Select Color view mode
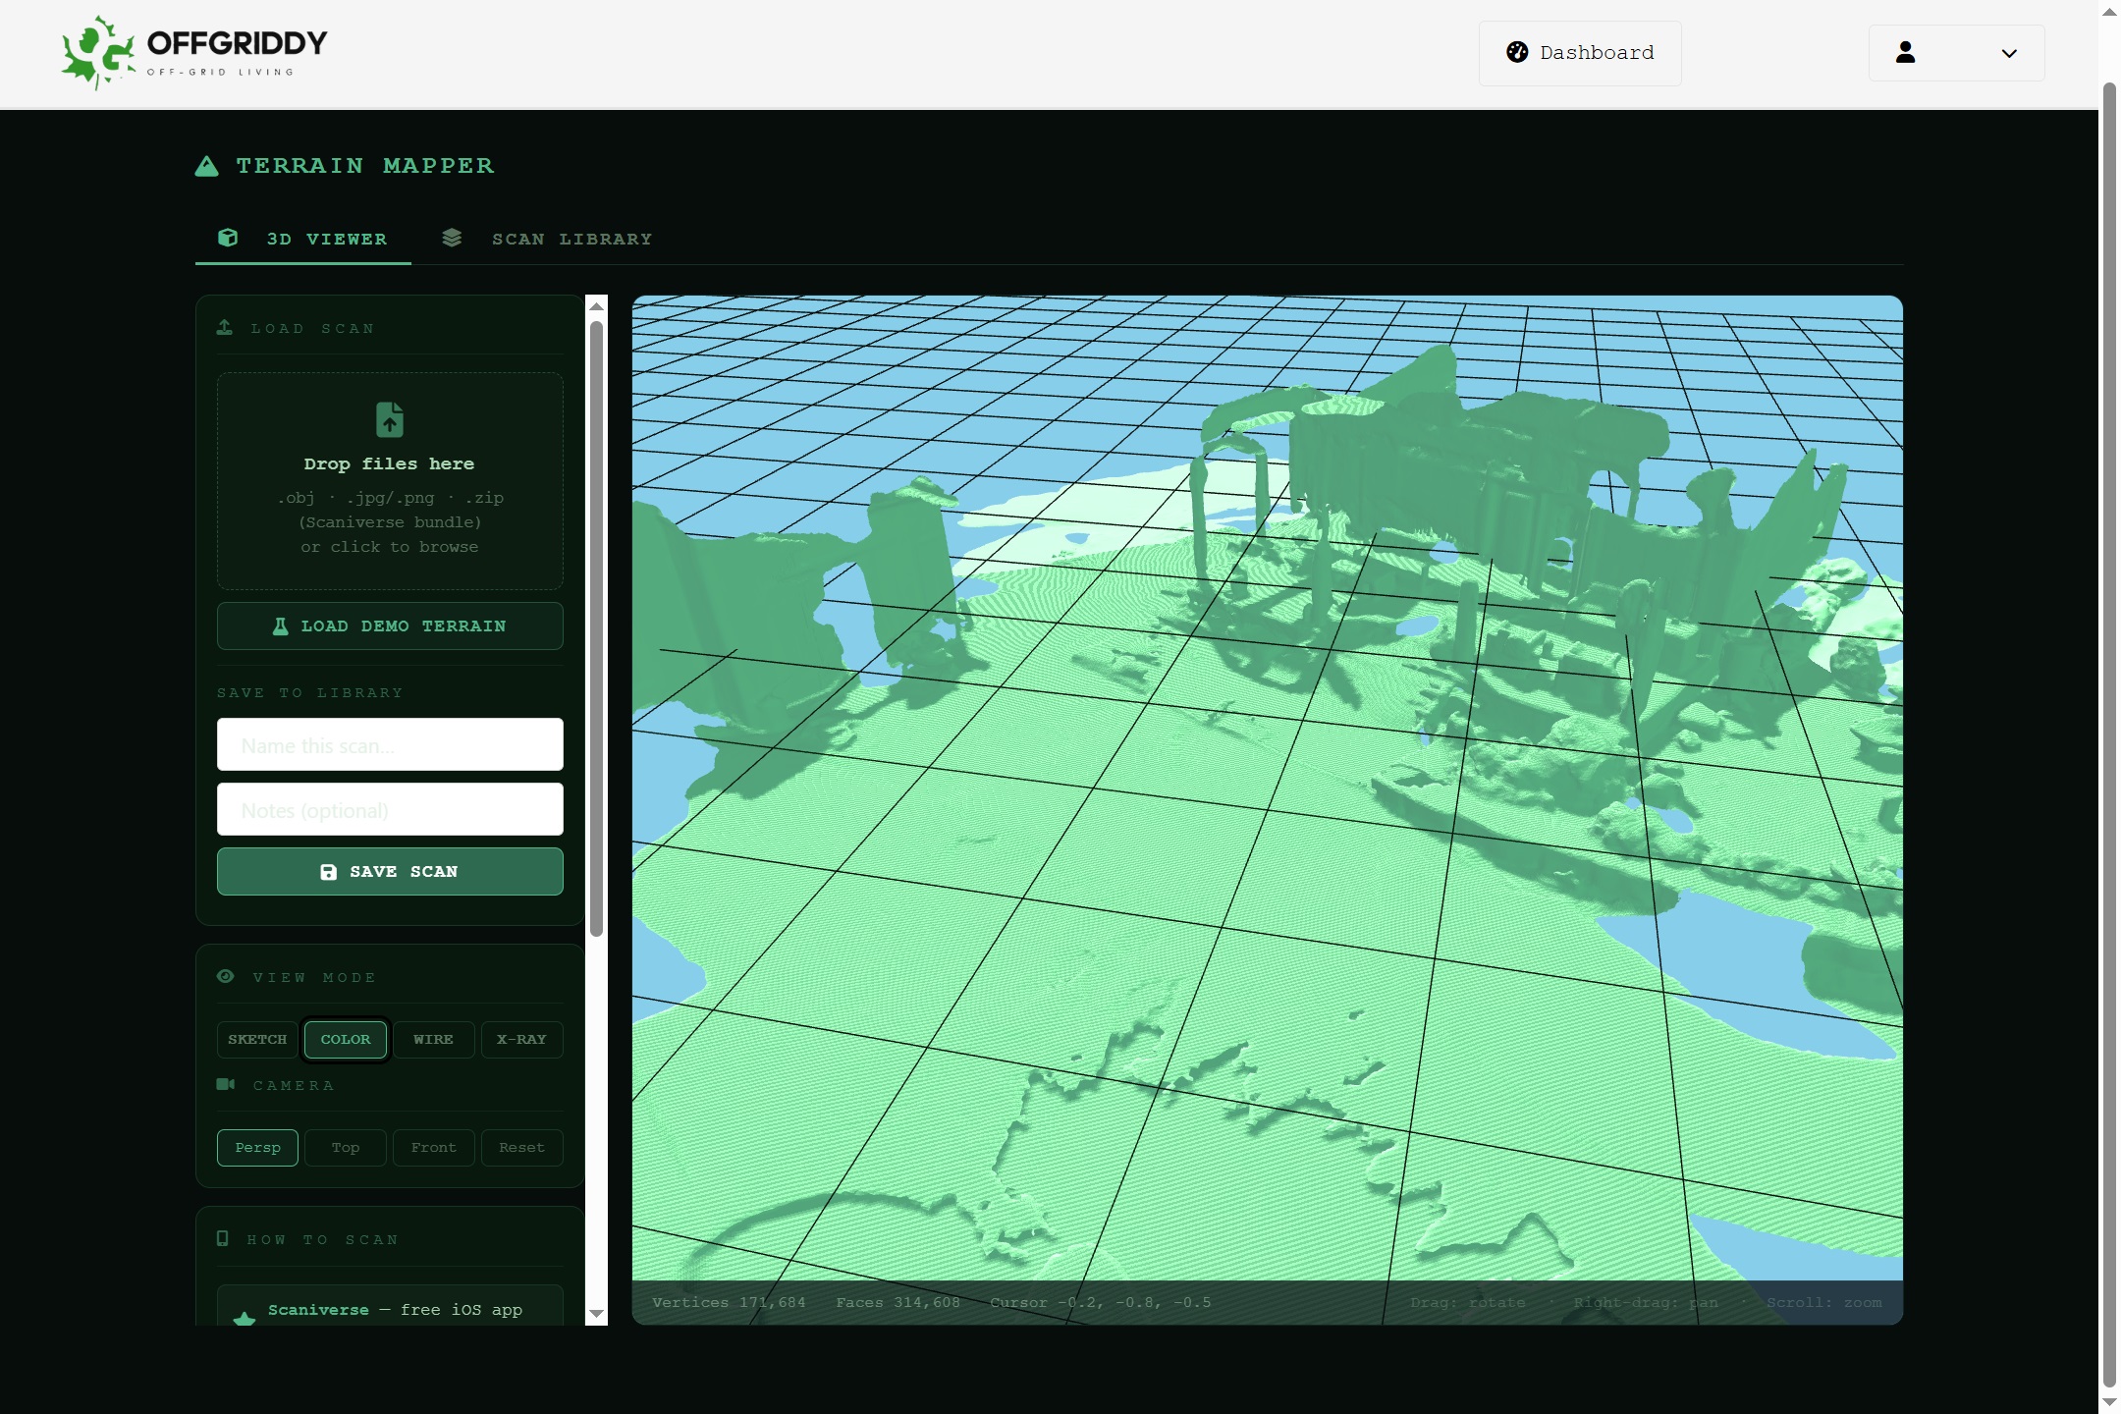 tap(346, 1039)
